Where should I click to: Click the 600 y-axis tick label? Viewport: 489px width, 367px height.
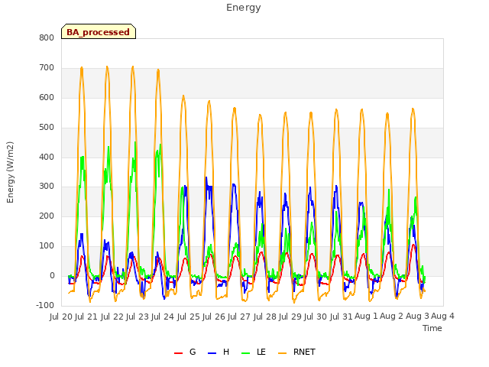[x=47, y=97]
